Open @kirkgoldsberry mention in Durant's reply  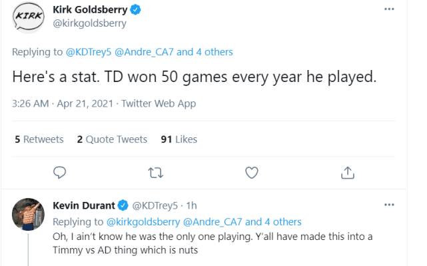(x=143, y=221)
